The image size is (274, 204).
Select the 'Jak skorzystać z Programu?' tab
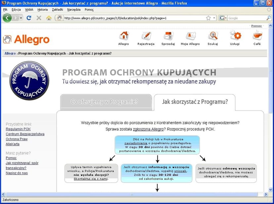point(195,102)
